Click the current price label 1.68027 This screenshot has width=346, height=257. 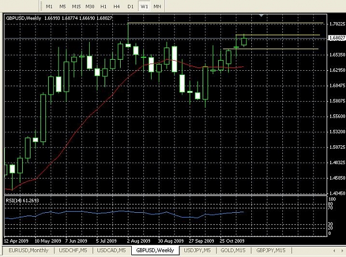337,38
